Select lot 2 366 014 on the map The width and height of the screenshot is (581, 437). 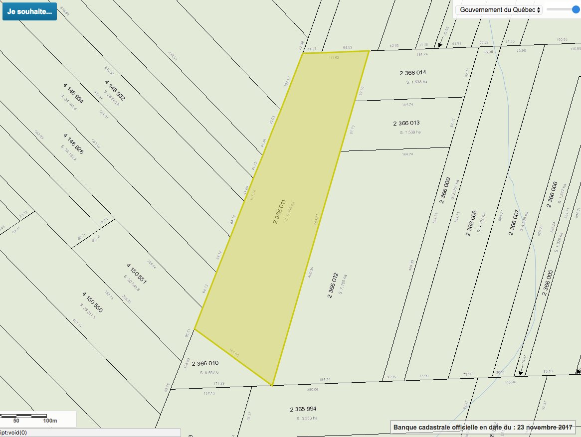point(413,73)
